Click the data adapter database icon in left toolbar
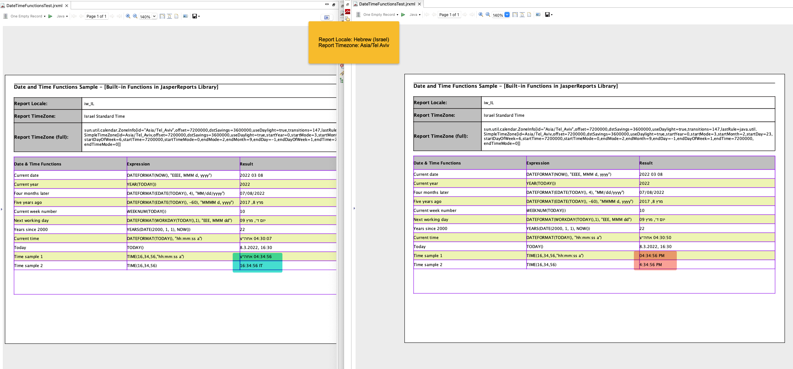 click(x=5, y=16)
